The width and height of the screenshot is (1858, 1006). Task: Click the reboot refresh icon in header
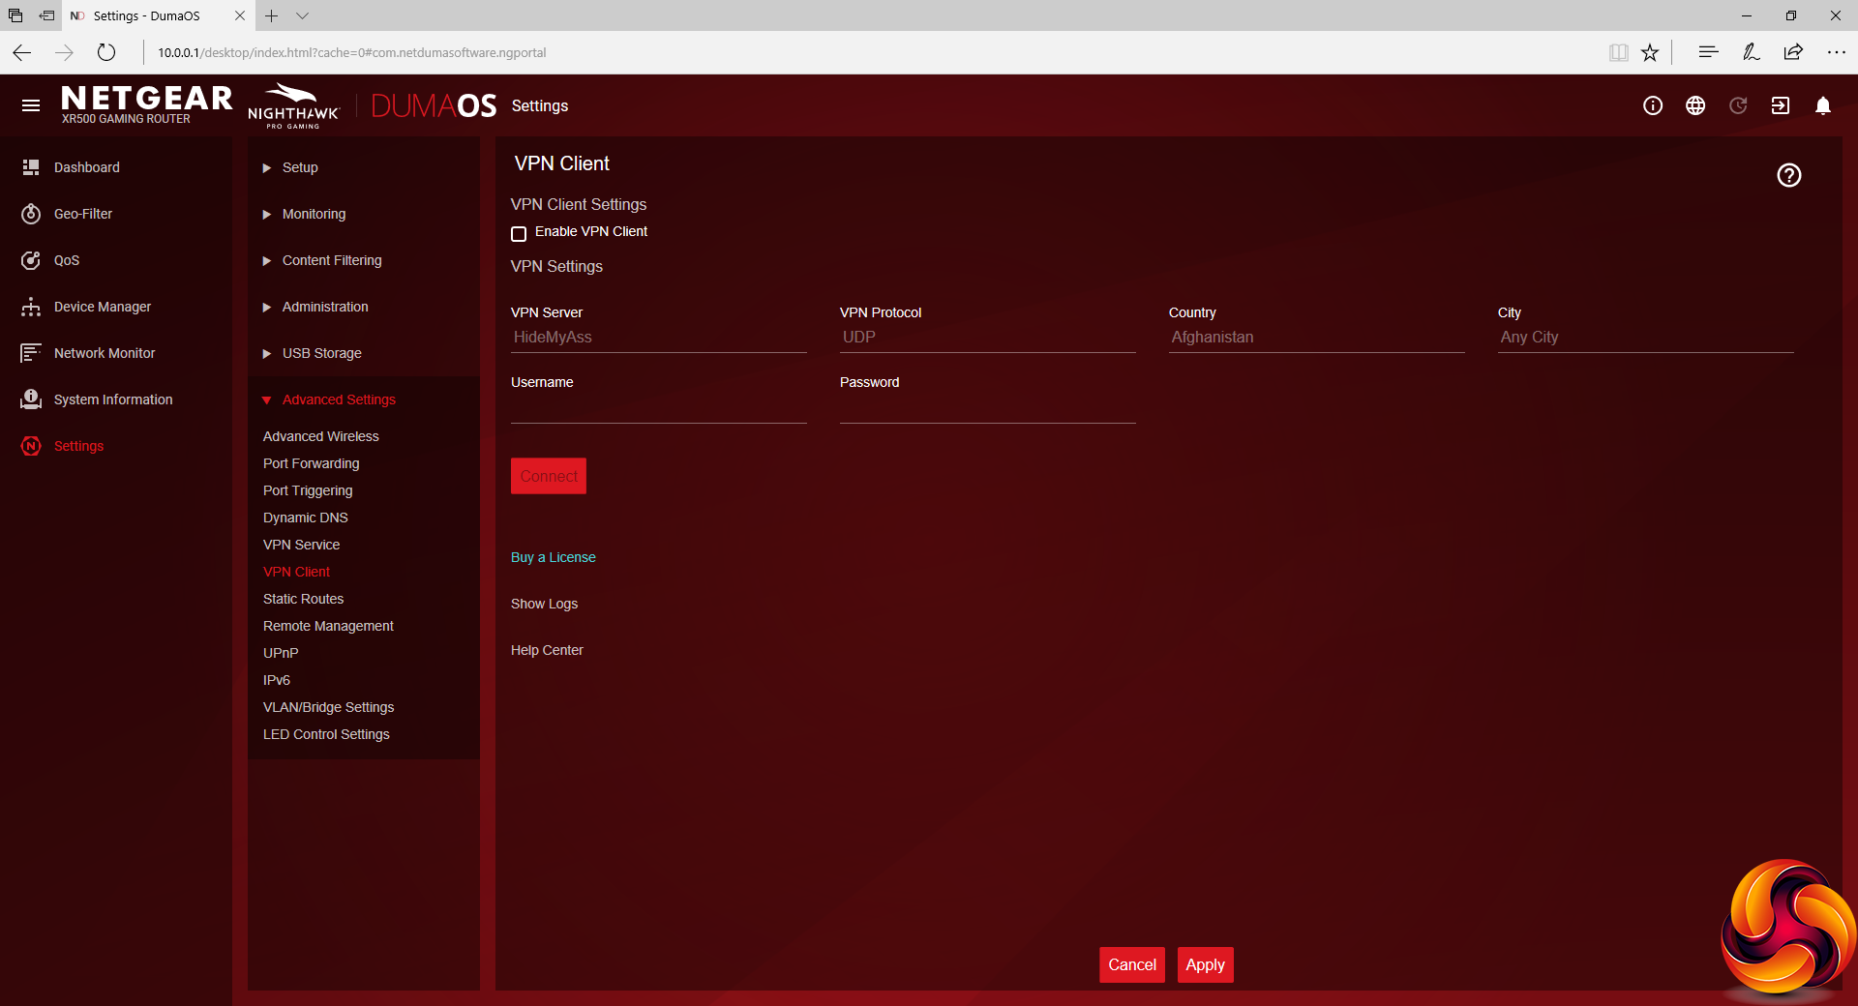1738,105
